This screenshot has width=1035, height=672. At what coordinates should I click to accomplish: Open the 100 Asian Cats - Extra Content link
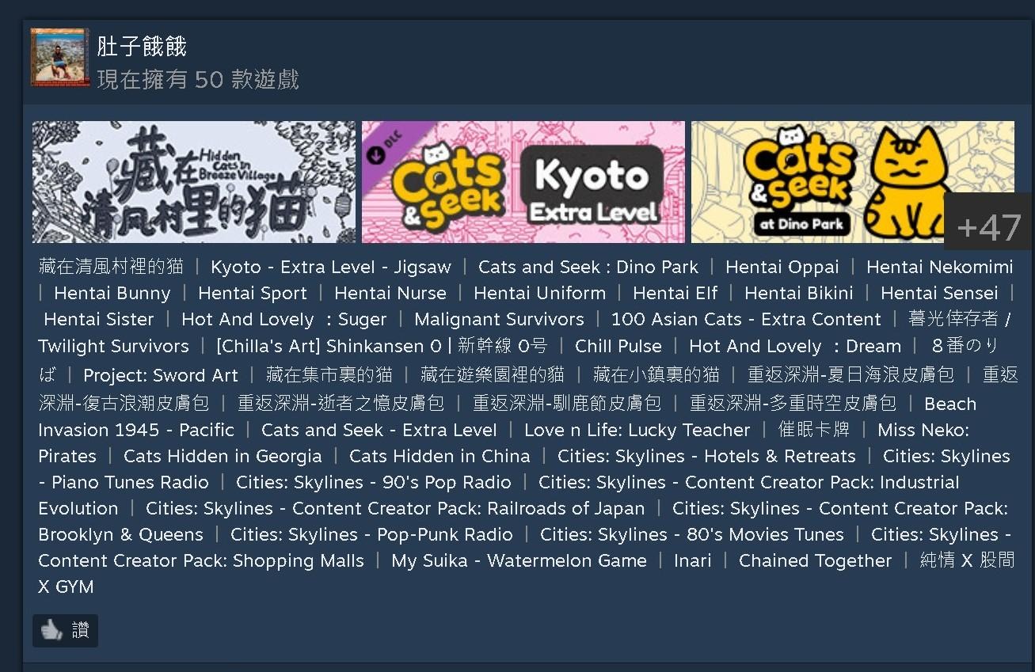pos(746,319)
